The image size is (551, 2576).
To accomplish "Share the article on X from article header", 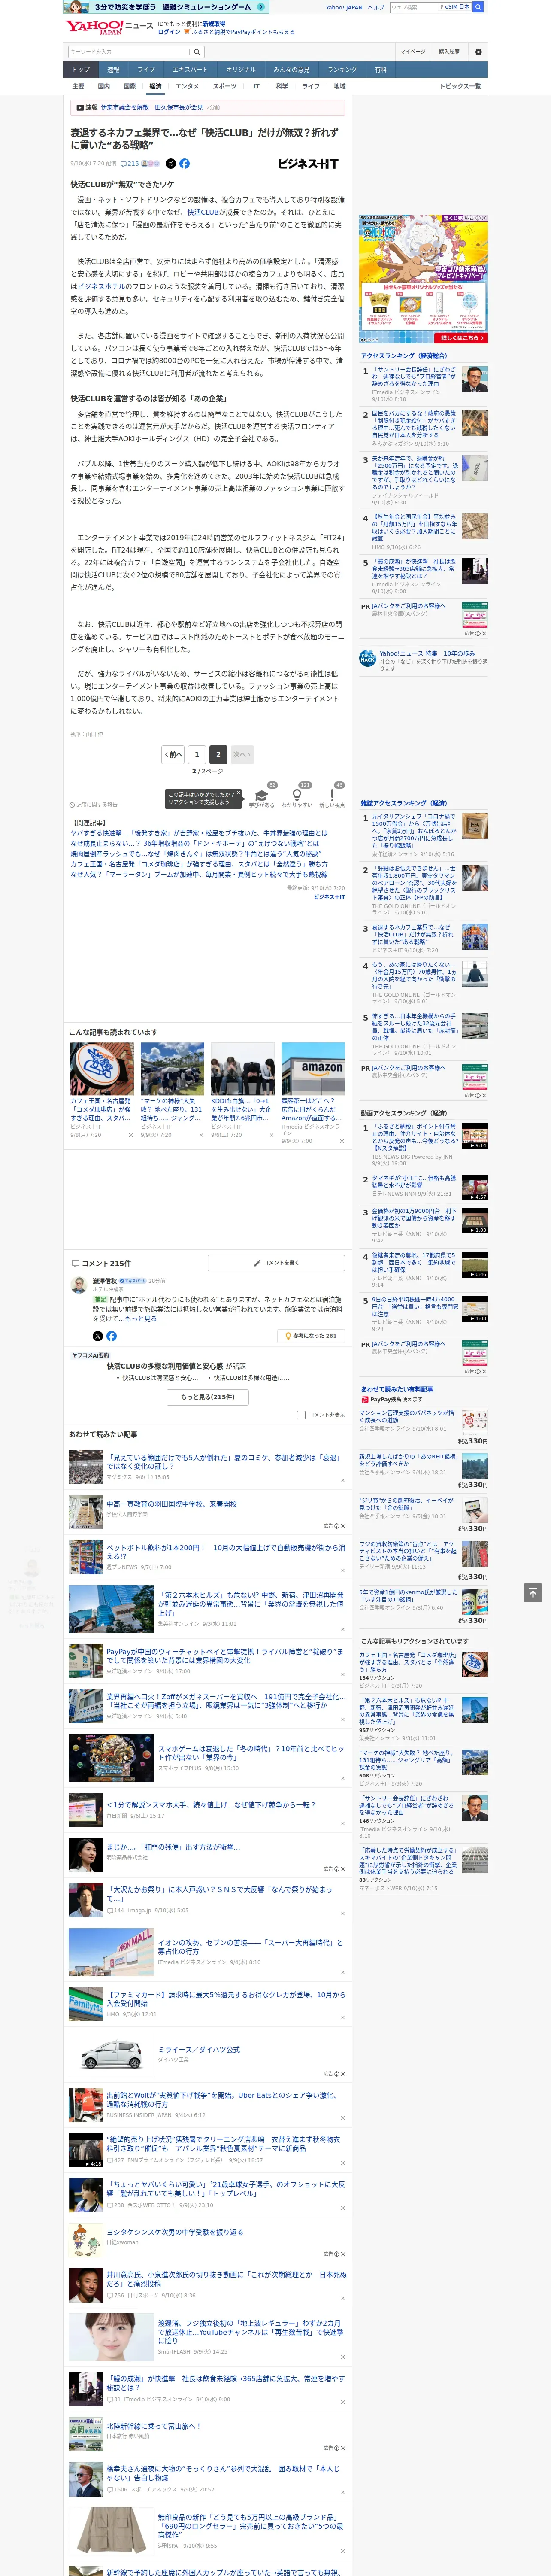I will point(170,163).
